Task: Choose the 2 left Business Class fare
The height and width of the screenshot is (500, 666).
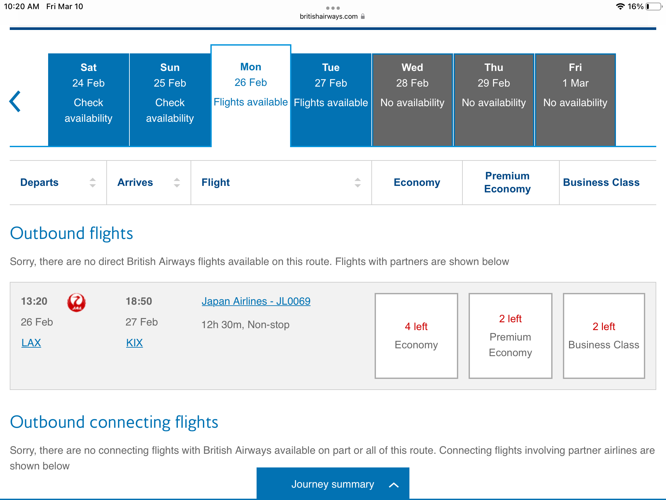Action: 604,336
